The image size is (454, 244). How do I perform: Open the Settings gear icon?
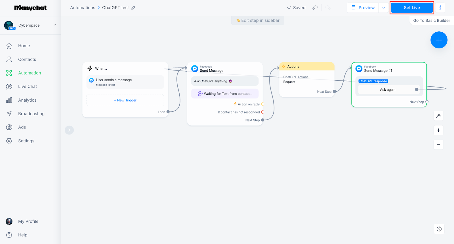click(9, 141)
